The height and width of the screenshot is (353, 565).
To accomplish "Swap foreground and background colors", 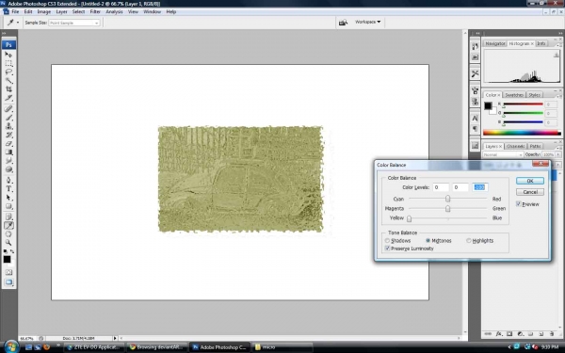I will point(12,251).
